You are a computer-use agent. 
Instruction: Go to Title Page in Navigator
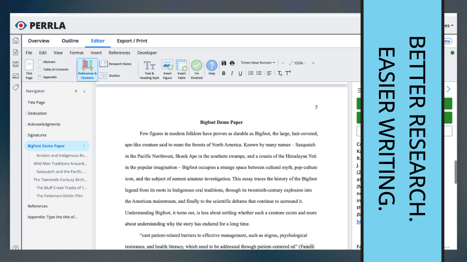click(36, 102)
